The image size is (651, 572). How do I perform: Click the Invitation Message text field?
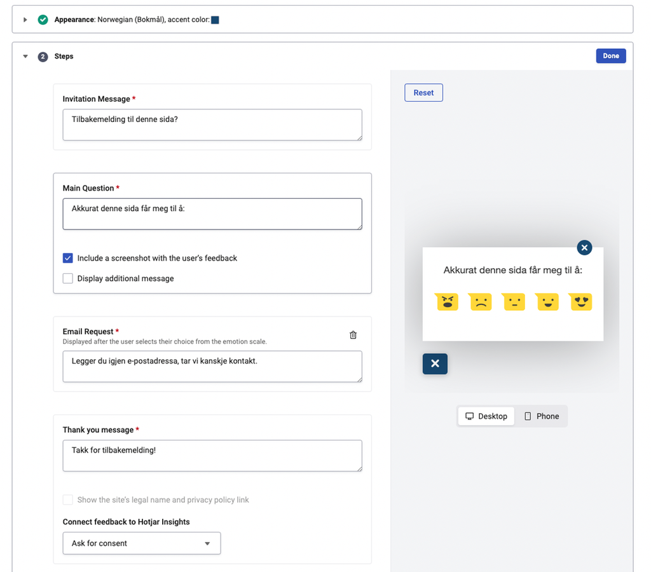click(x=212, y=125)
